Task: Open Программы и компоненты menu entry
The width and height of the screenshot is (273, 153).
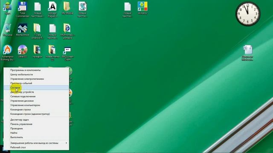Action: click(36, 70)
